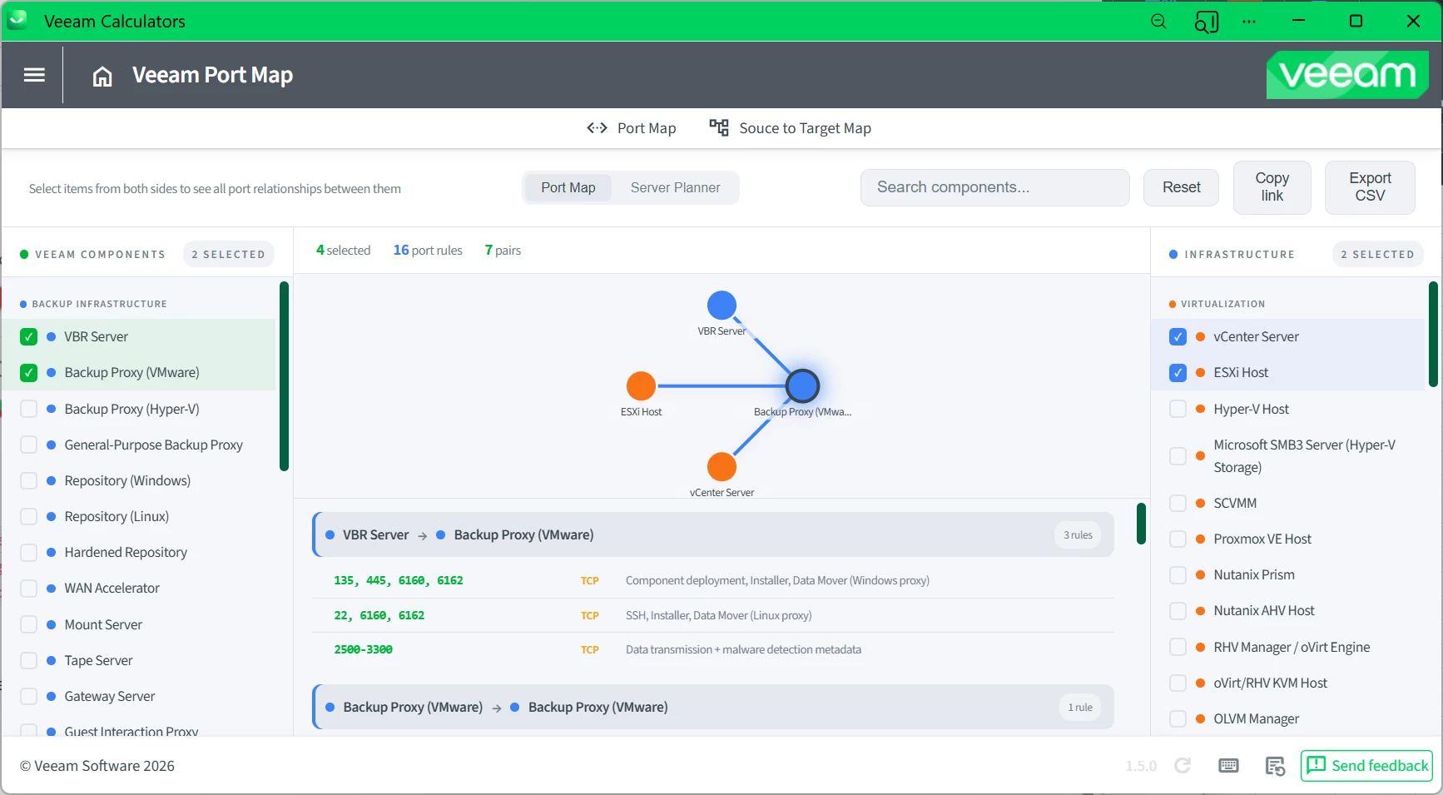1443x795 pixels.
Task: Open the Port Map top navigation tab
Action: coord(631,128)
